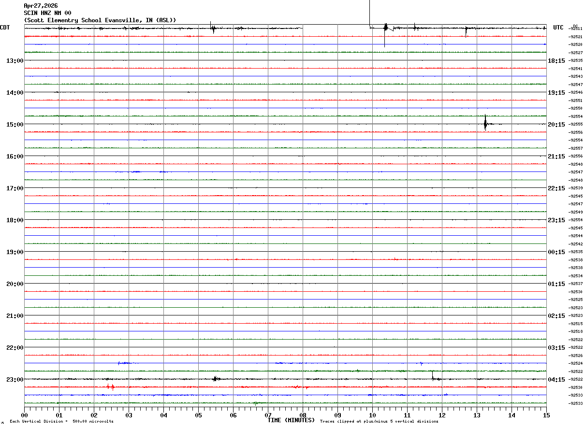585x428 pixels.
Task: Click the red burst on the trace below 23:00
Action: [111, 387]
